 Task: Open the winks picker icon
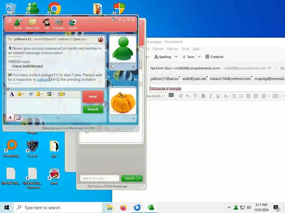[38, 94]
